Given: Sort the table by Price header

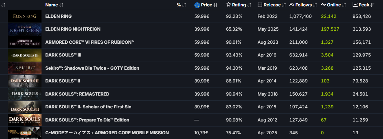Looking at the screenshot, I should click(209, 5).
